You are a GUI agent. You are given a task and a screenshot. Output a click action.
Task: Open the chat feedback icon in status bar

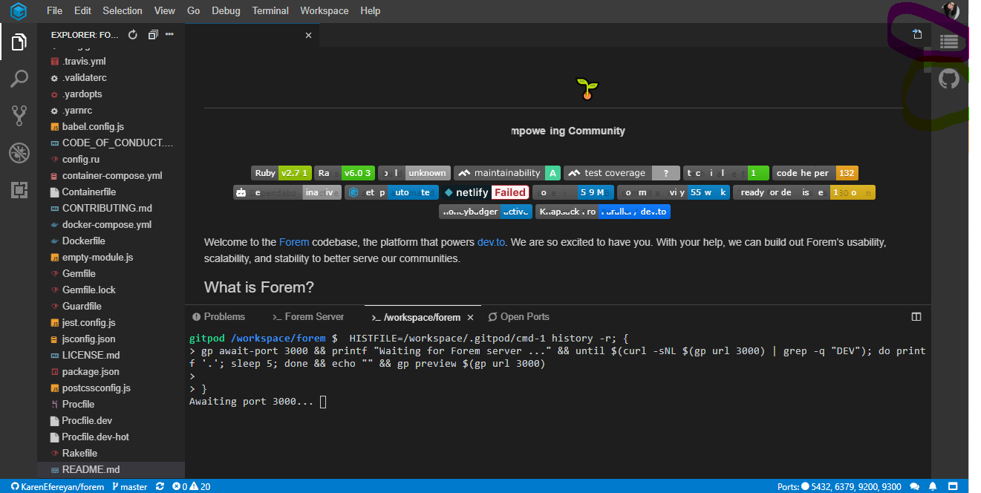(x=914, y=487)
